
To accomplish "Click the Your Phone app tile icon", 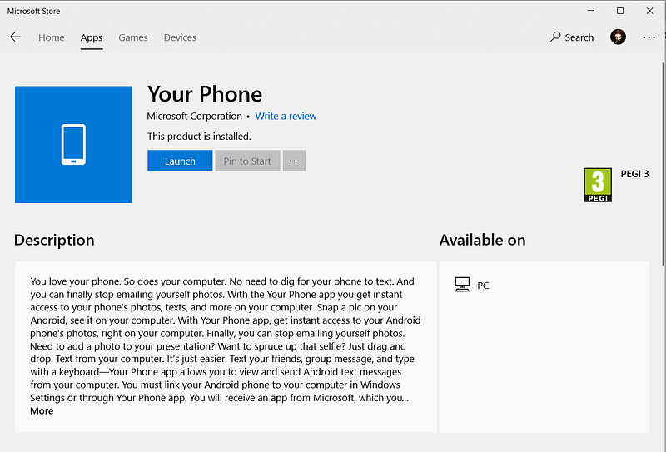I will (x=73, y=145).
